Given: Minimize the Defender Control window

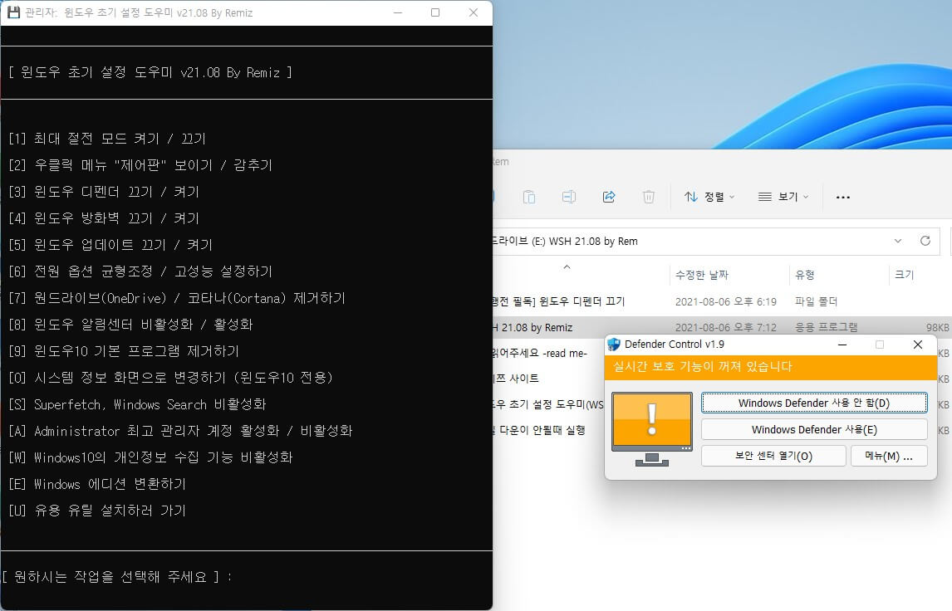Looking at the screenshot, I should point(842,345).
